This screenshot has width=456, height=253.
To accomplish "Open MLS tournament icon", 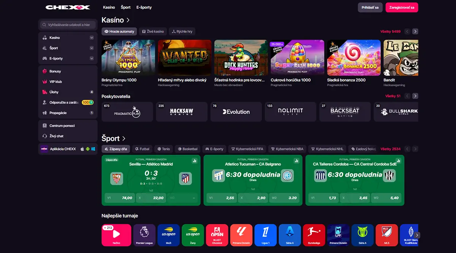I will tap(387, 235).
